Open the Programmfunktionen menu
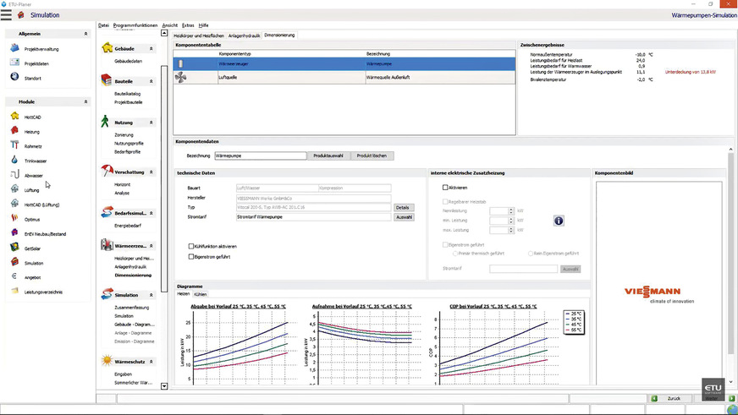738x415 pixels. tap(135, 25)
